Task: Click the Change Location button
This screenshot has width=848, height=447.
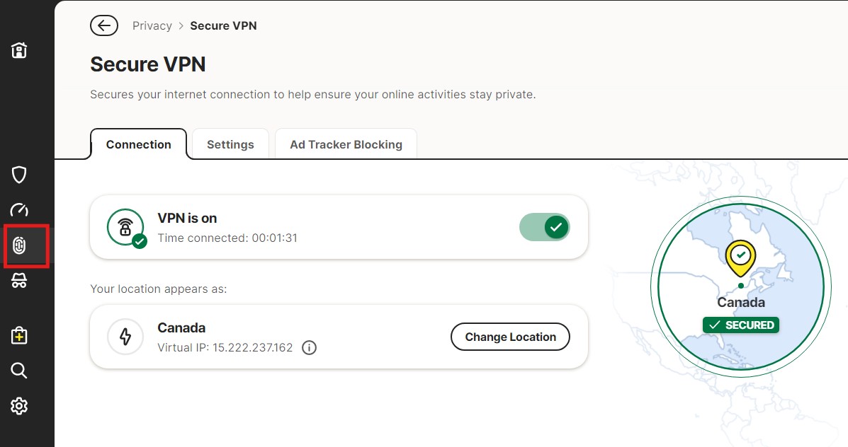Action: pyautogui.click(x=510, y=337)
